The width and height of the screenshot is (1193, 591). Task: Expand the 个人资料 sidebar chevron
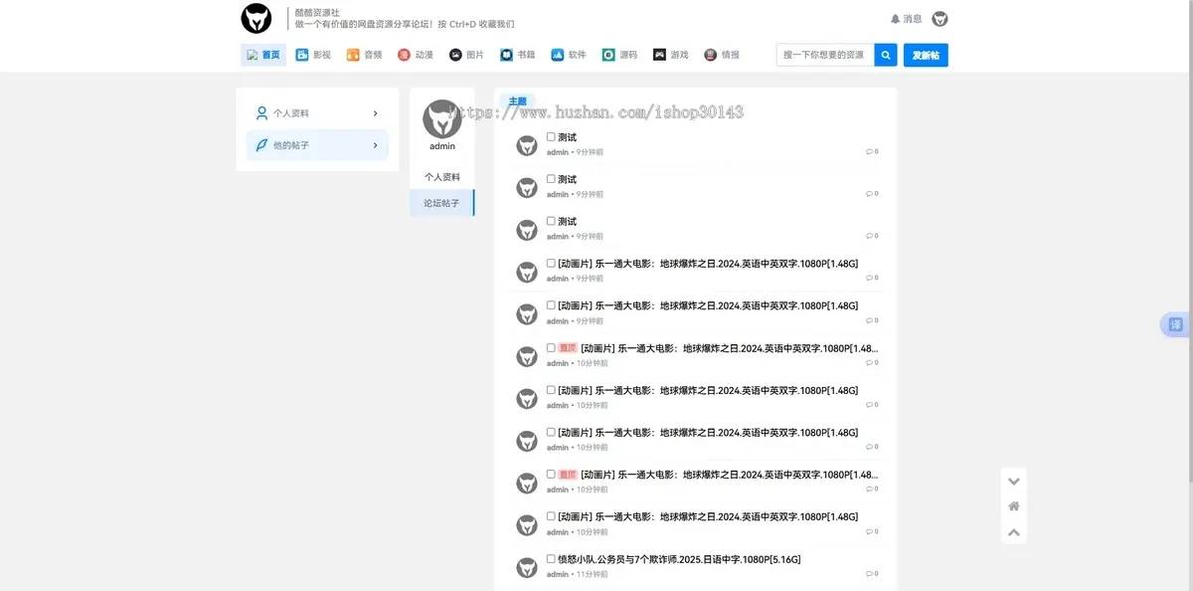coord(375,113)
